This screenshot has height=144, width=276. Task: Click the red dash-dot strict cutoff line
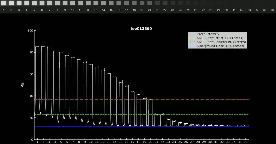click(x=193, y=99)
